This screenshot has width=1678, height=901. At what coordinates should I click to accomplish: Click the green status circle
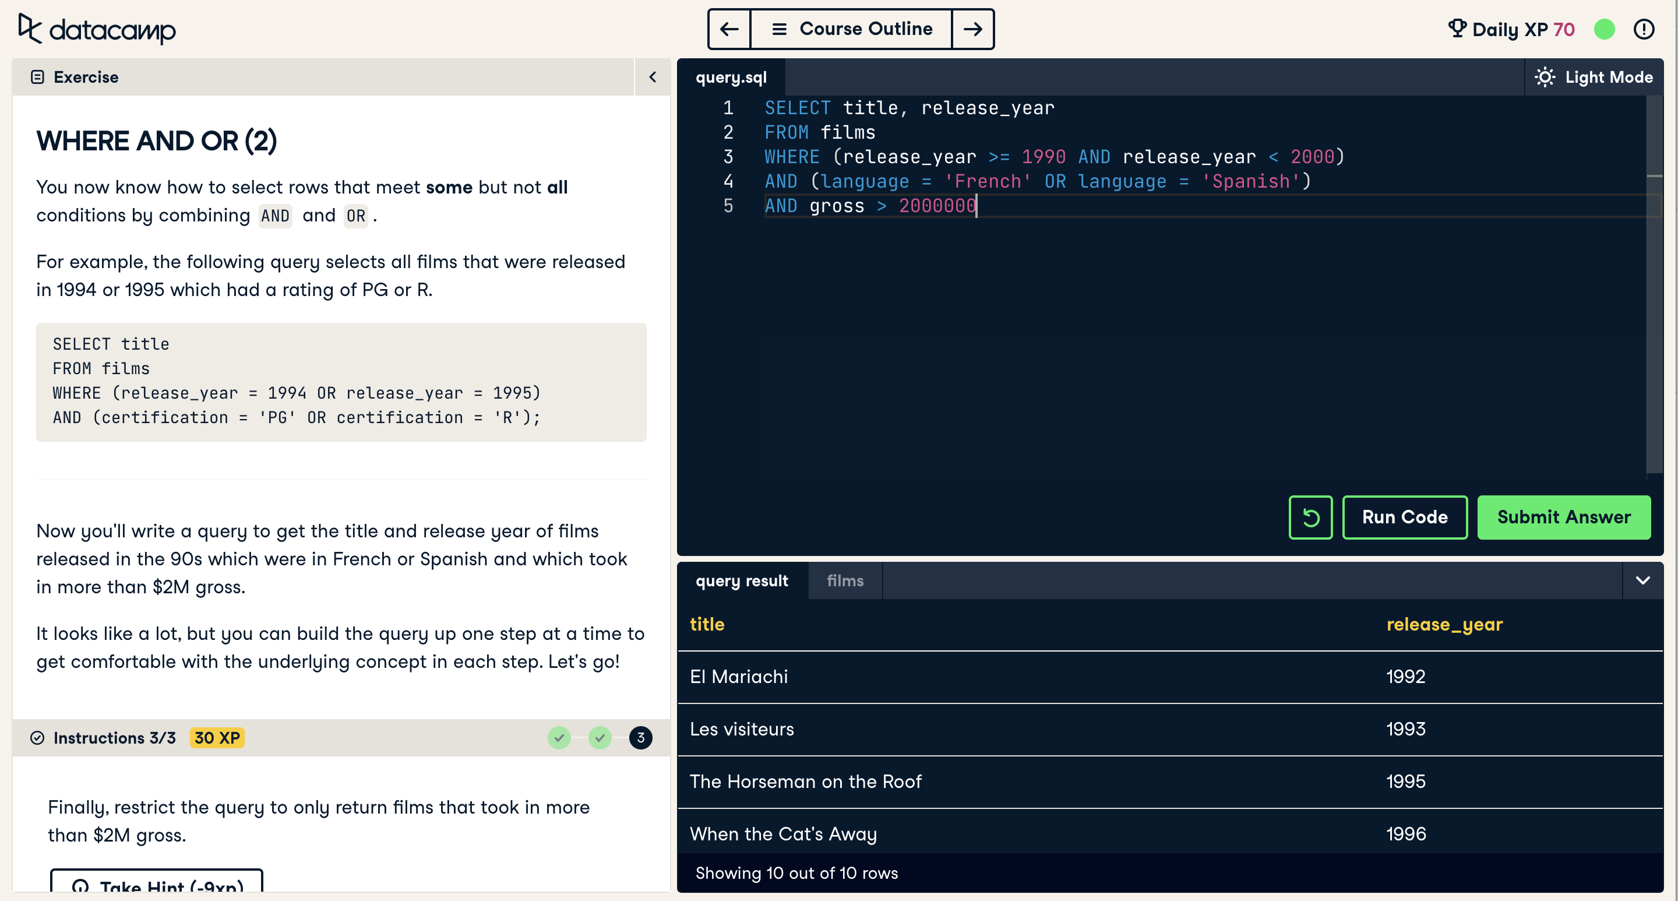[x=1604, y=29]
